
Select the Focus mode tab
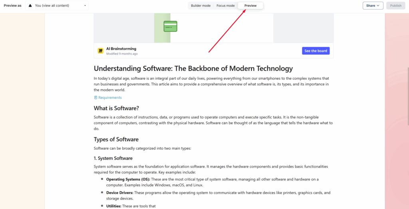click(x=225, y=6)
